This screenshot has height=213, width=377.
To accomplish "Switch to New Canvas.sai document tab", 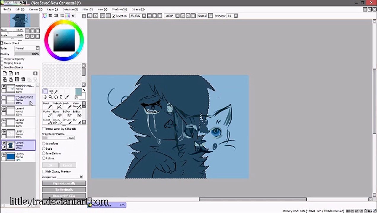I will coord(107,205).
